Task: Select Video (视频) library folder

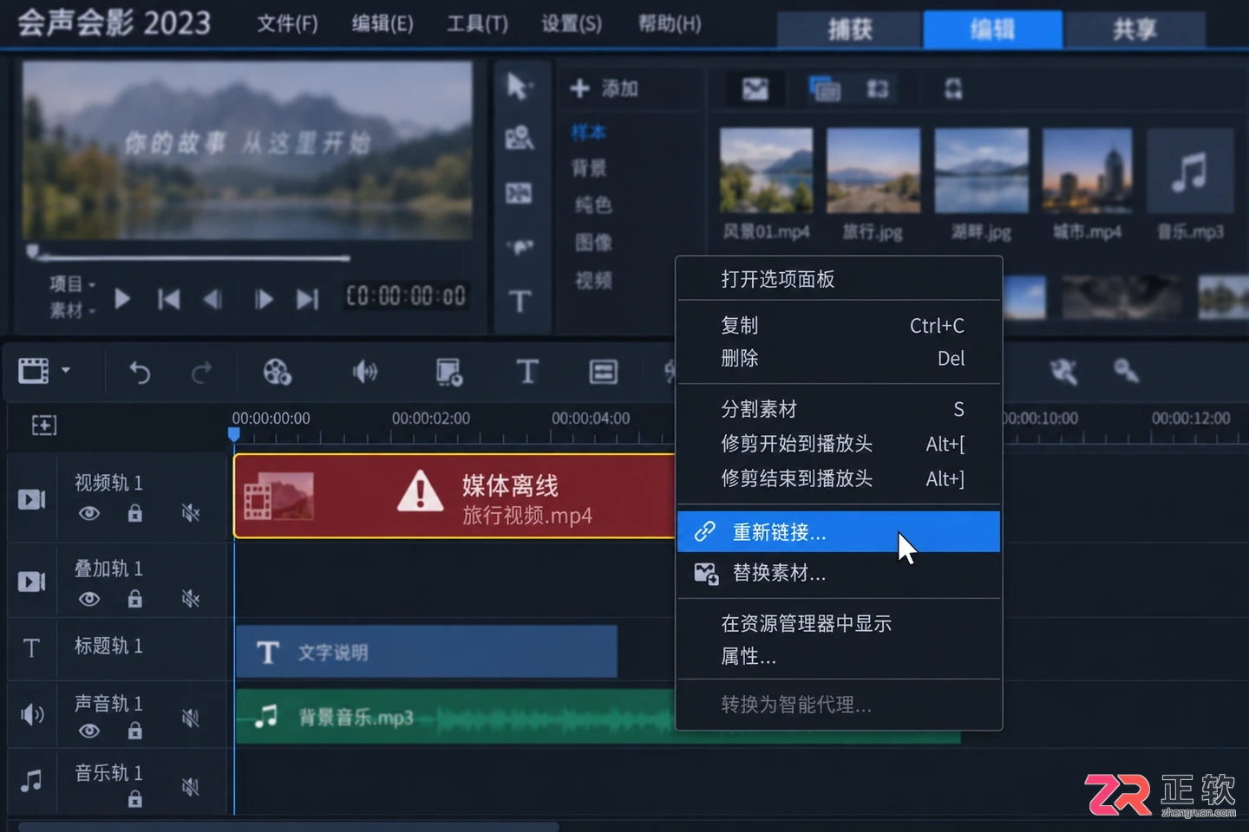Action: 593,280
